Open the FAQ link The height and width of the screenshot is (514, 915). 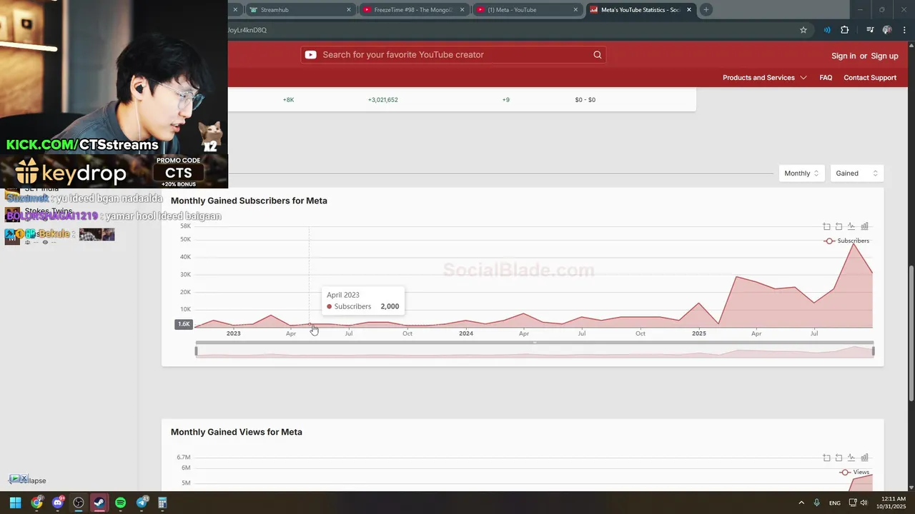[826, 77]
